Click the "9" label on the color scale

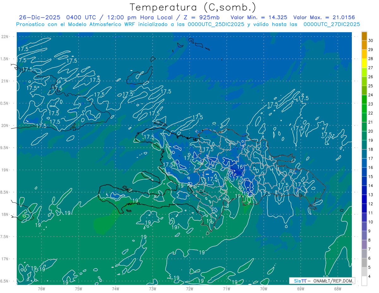(x=370, y=231)
